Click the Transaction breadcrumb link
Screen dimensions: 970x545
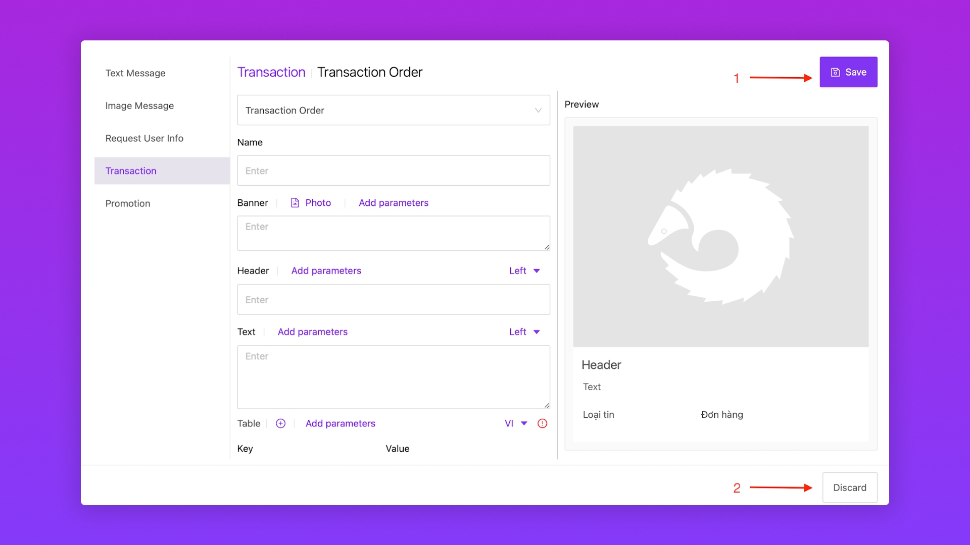pyautogui.click(x=271, y=72)
